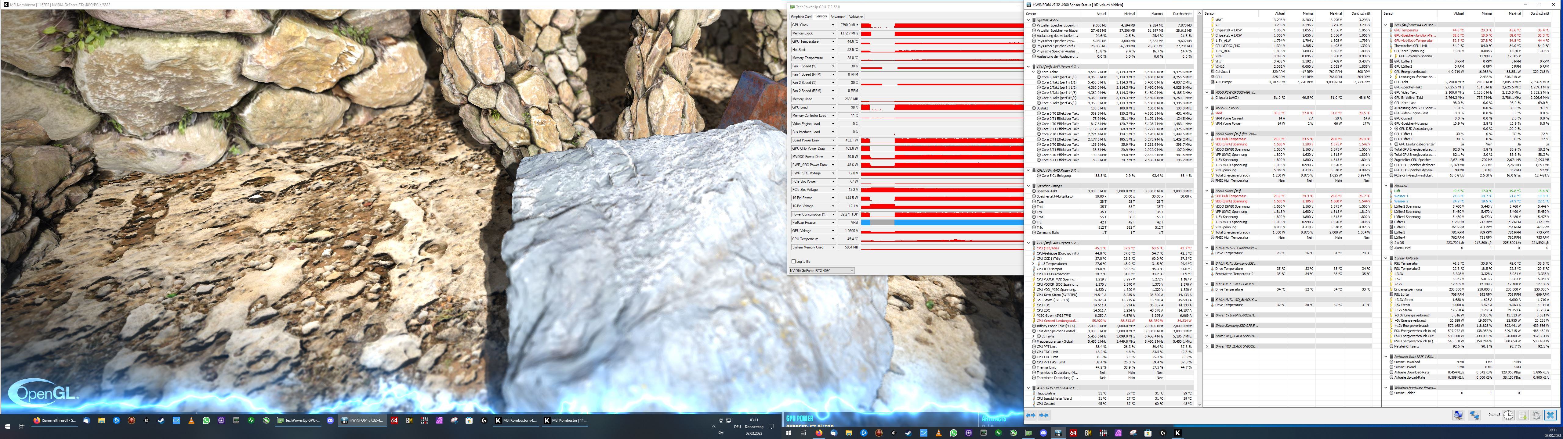Click GPU Clock value 2790.0 MHz

849,25
